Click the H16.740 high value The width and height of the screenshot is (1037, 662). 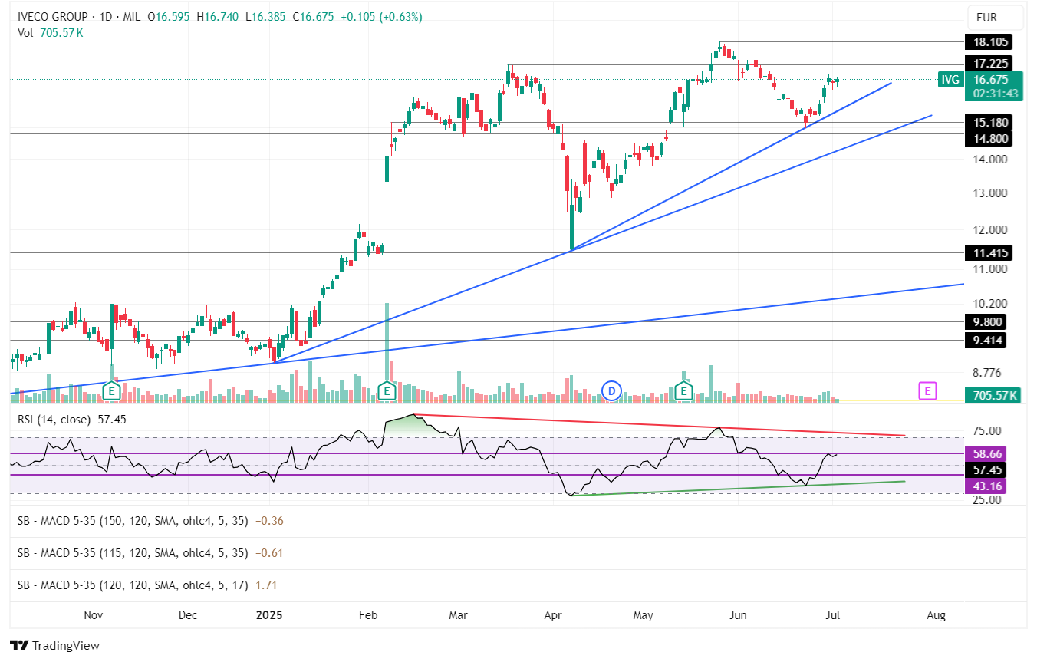point(216,17)
